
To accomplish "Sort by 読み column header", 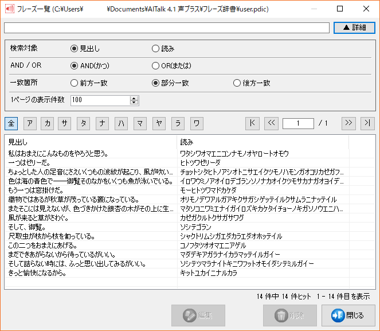I will click(263, 142).
